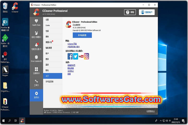Viewport: 188px width, 125px height.
Task: Open the data factsheet (数据资料页) link
Action: point(71,65)
